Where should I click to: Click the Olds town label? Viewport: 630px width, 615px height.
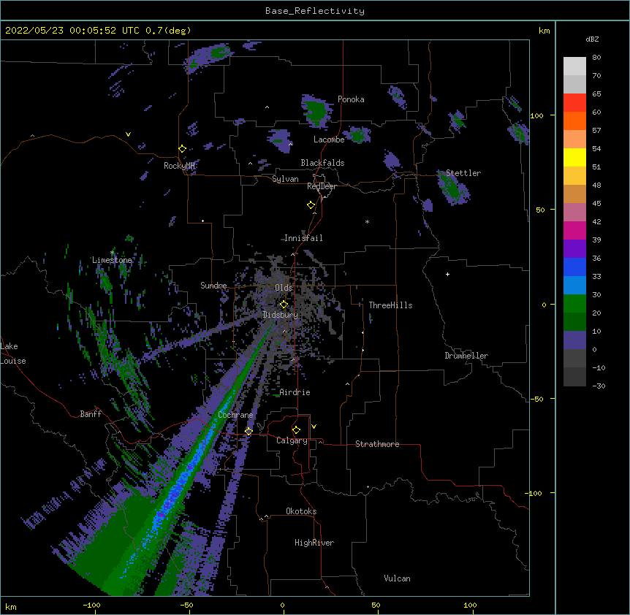coord(284,288)
